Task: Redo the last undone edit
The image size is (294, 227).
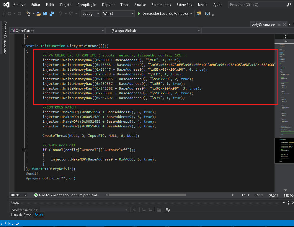Action: 71,14
